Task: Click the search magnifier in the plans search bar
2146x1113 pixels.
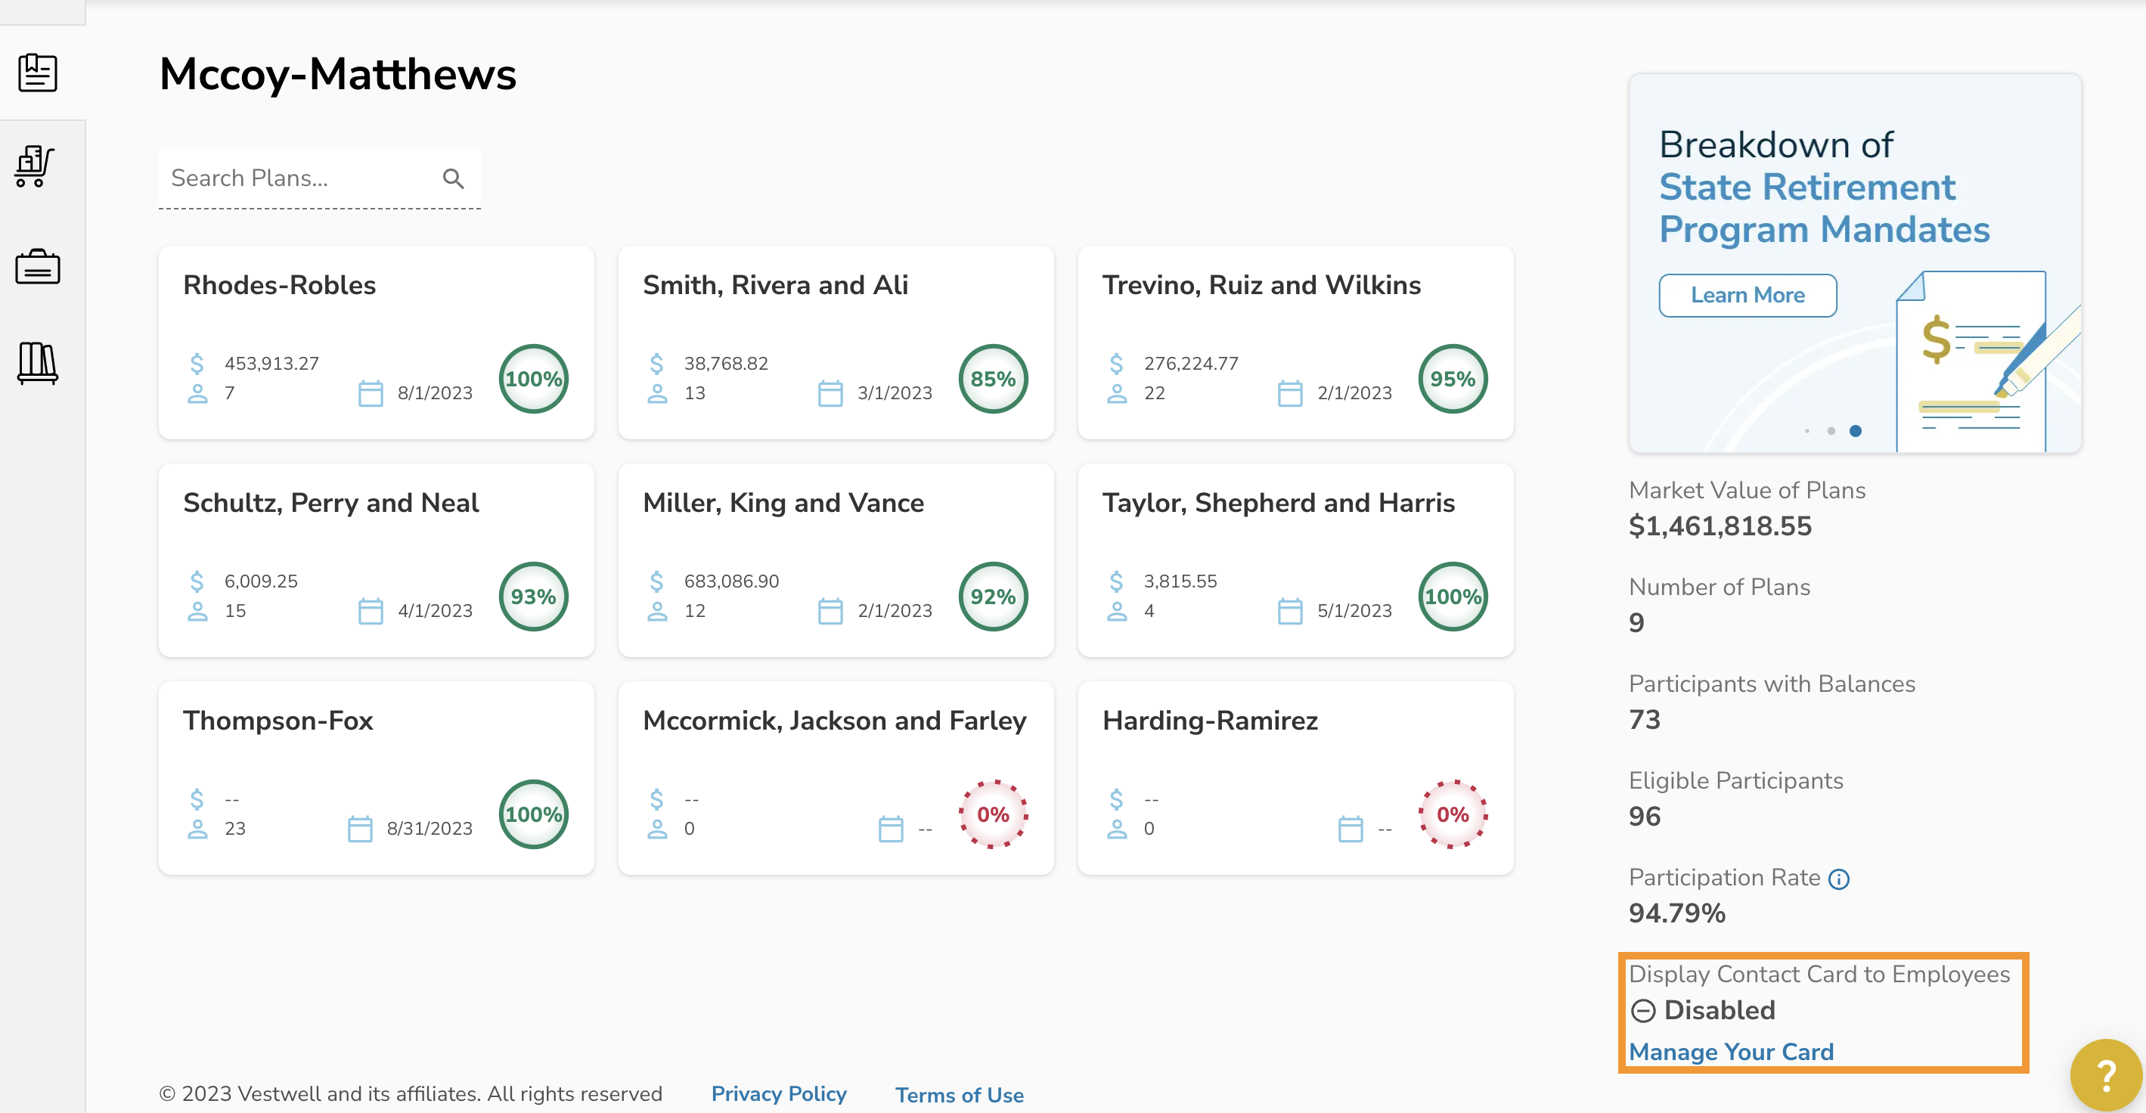Action: (x=454, y=178)
